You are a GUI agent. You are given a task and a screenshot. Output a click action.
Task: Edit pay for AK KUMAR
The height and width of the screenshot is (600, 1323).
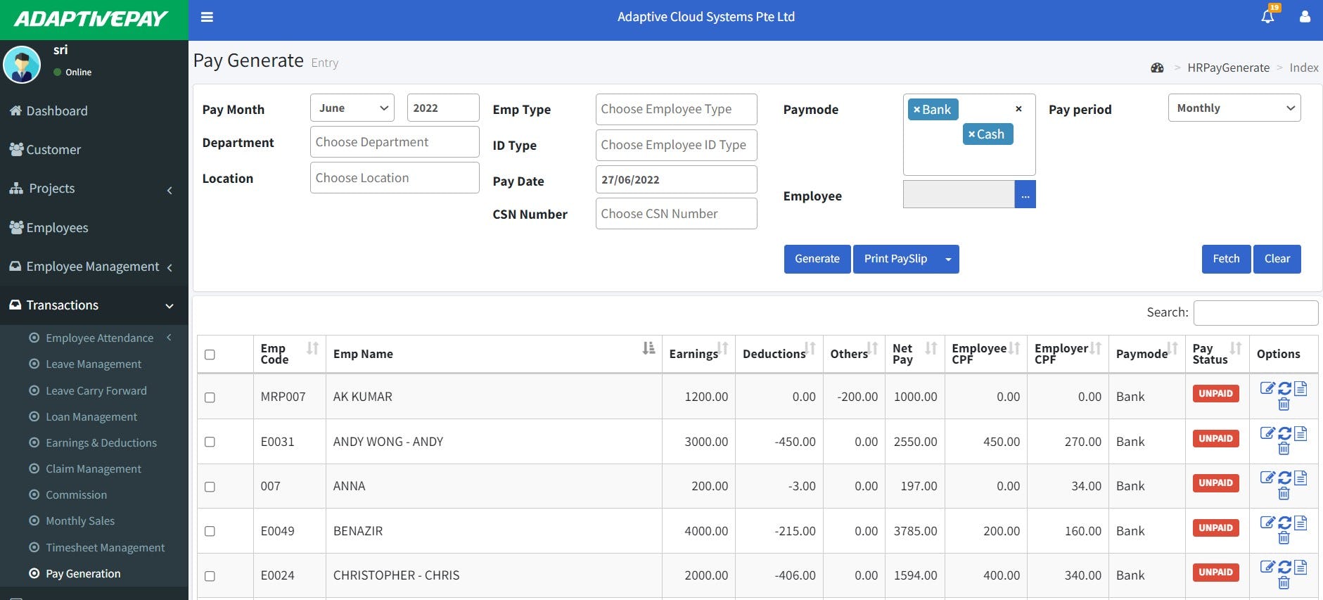[x=1267, y=388]
